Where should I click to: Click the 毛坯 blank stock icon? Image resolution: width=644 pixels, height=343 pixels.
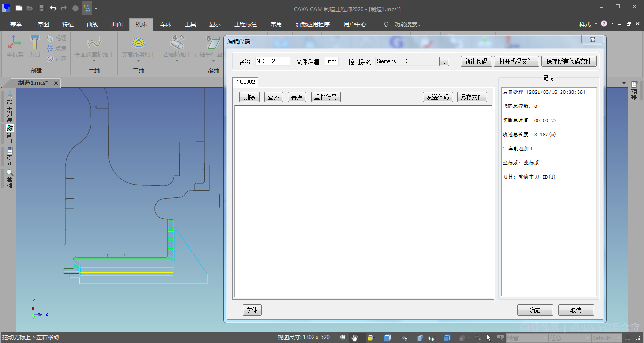[56, 38]
